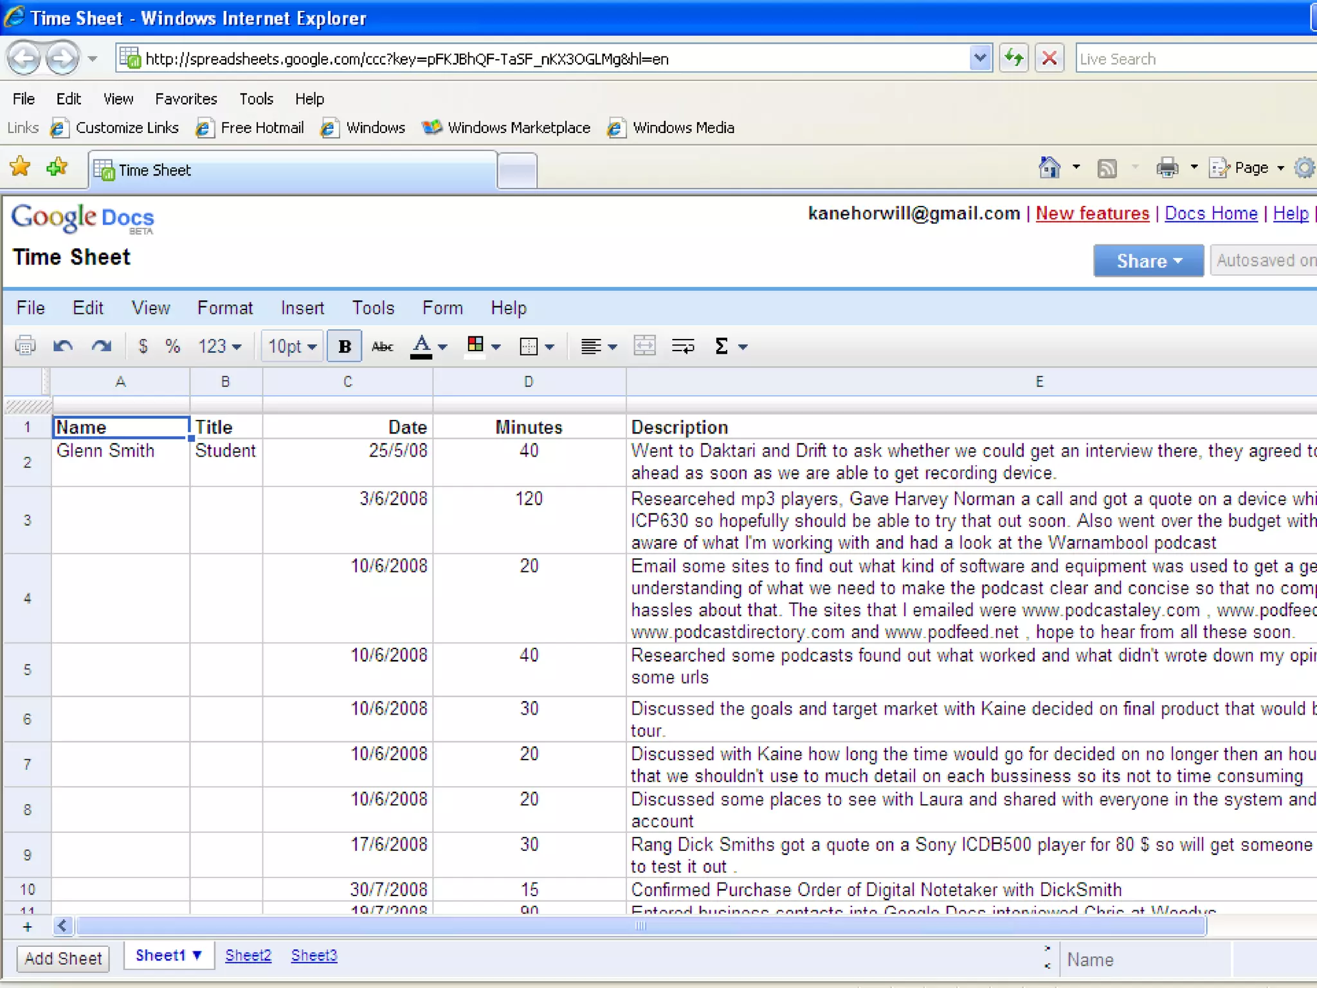Click the RSS feeds icon

1107,169
